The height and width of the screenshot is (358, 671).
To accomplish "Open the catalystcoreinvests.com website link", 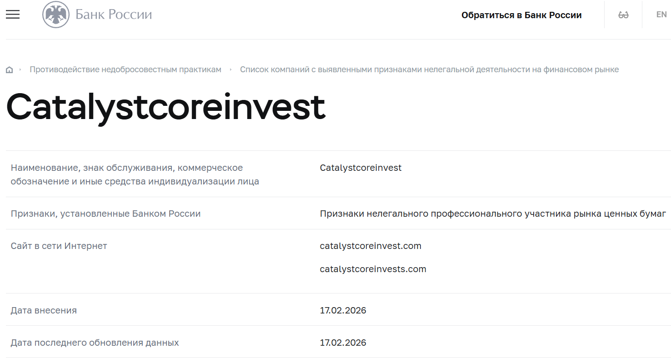I will tap(373, 269).
